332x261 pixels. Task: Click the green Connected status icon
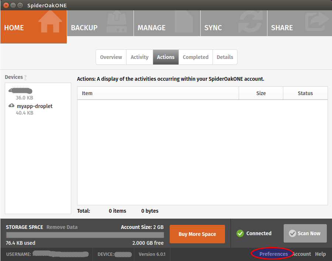[240, 233]
